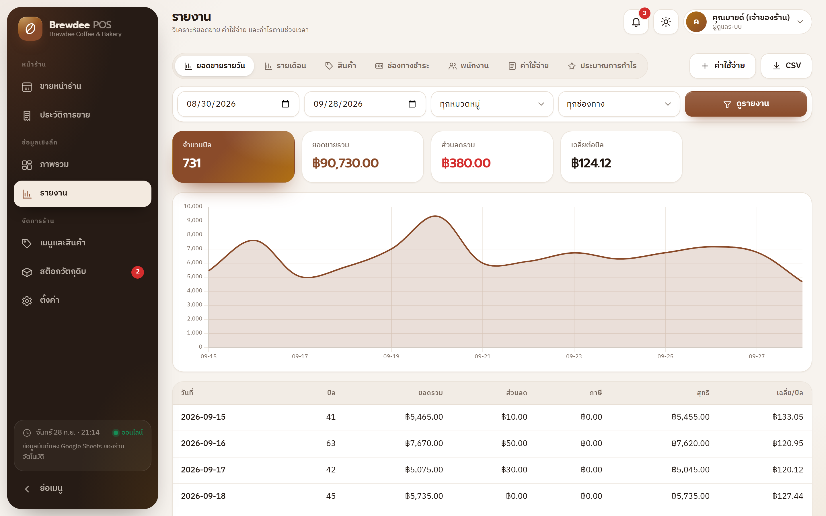
Task: Click the ยอดขายรวม ฿90,730.00 card
Action: click(x=363, y=157)
